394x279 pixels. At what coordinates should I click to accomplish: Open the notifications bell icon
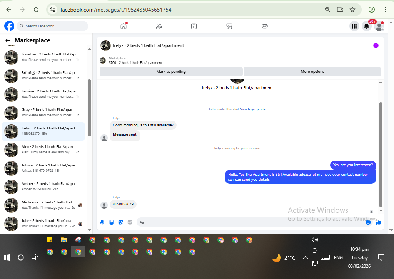(x=367, y=26)
